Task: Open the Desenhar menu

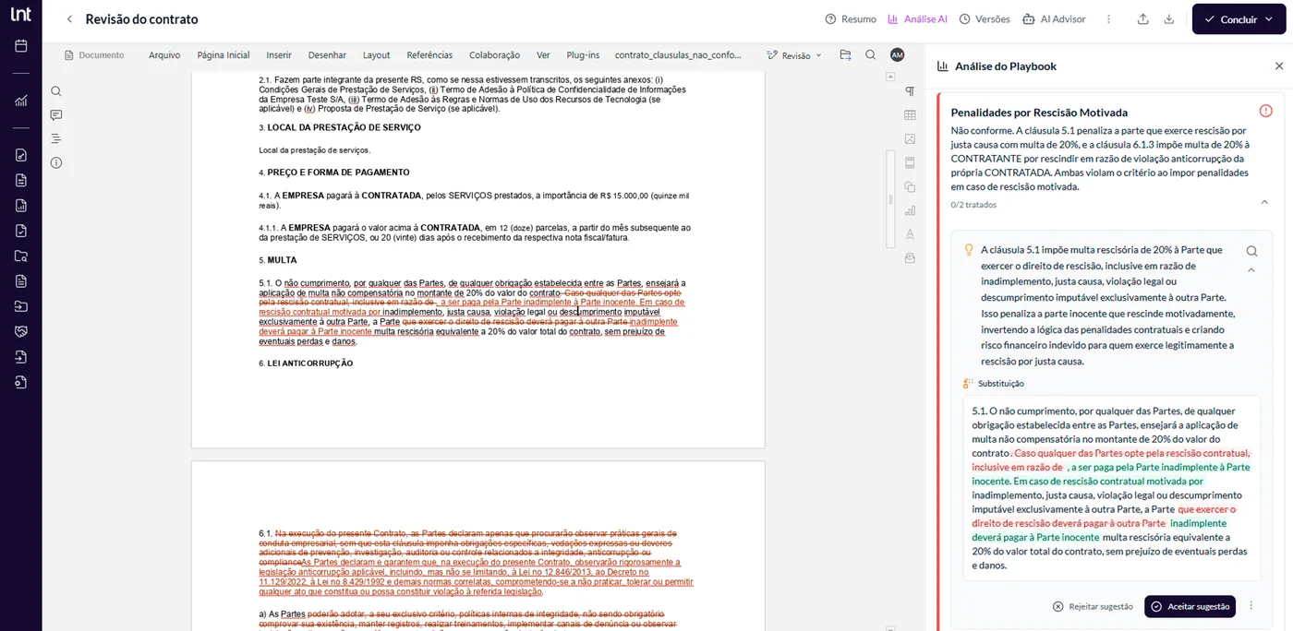Action: (327, 55)
